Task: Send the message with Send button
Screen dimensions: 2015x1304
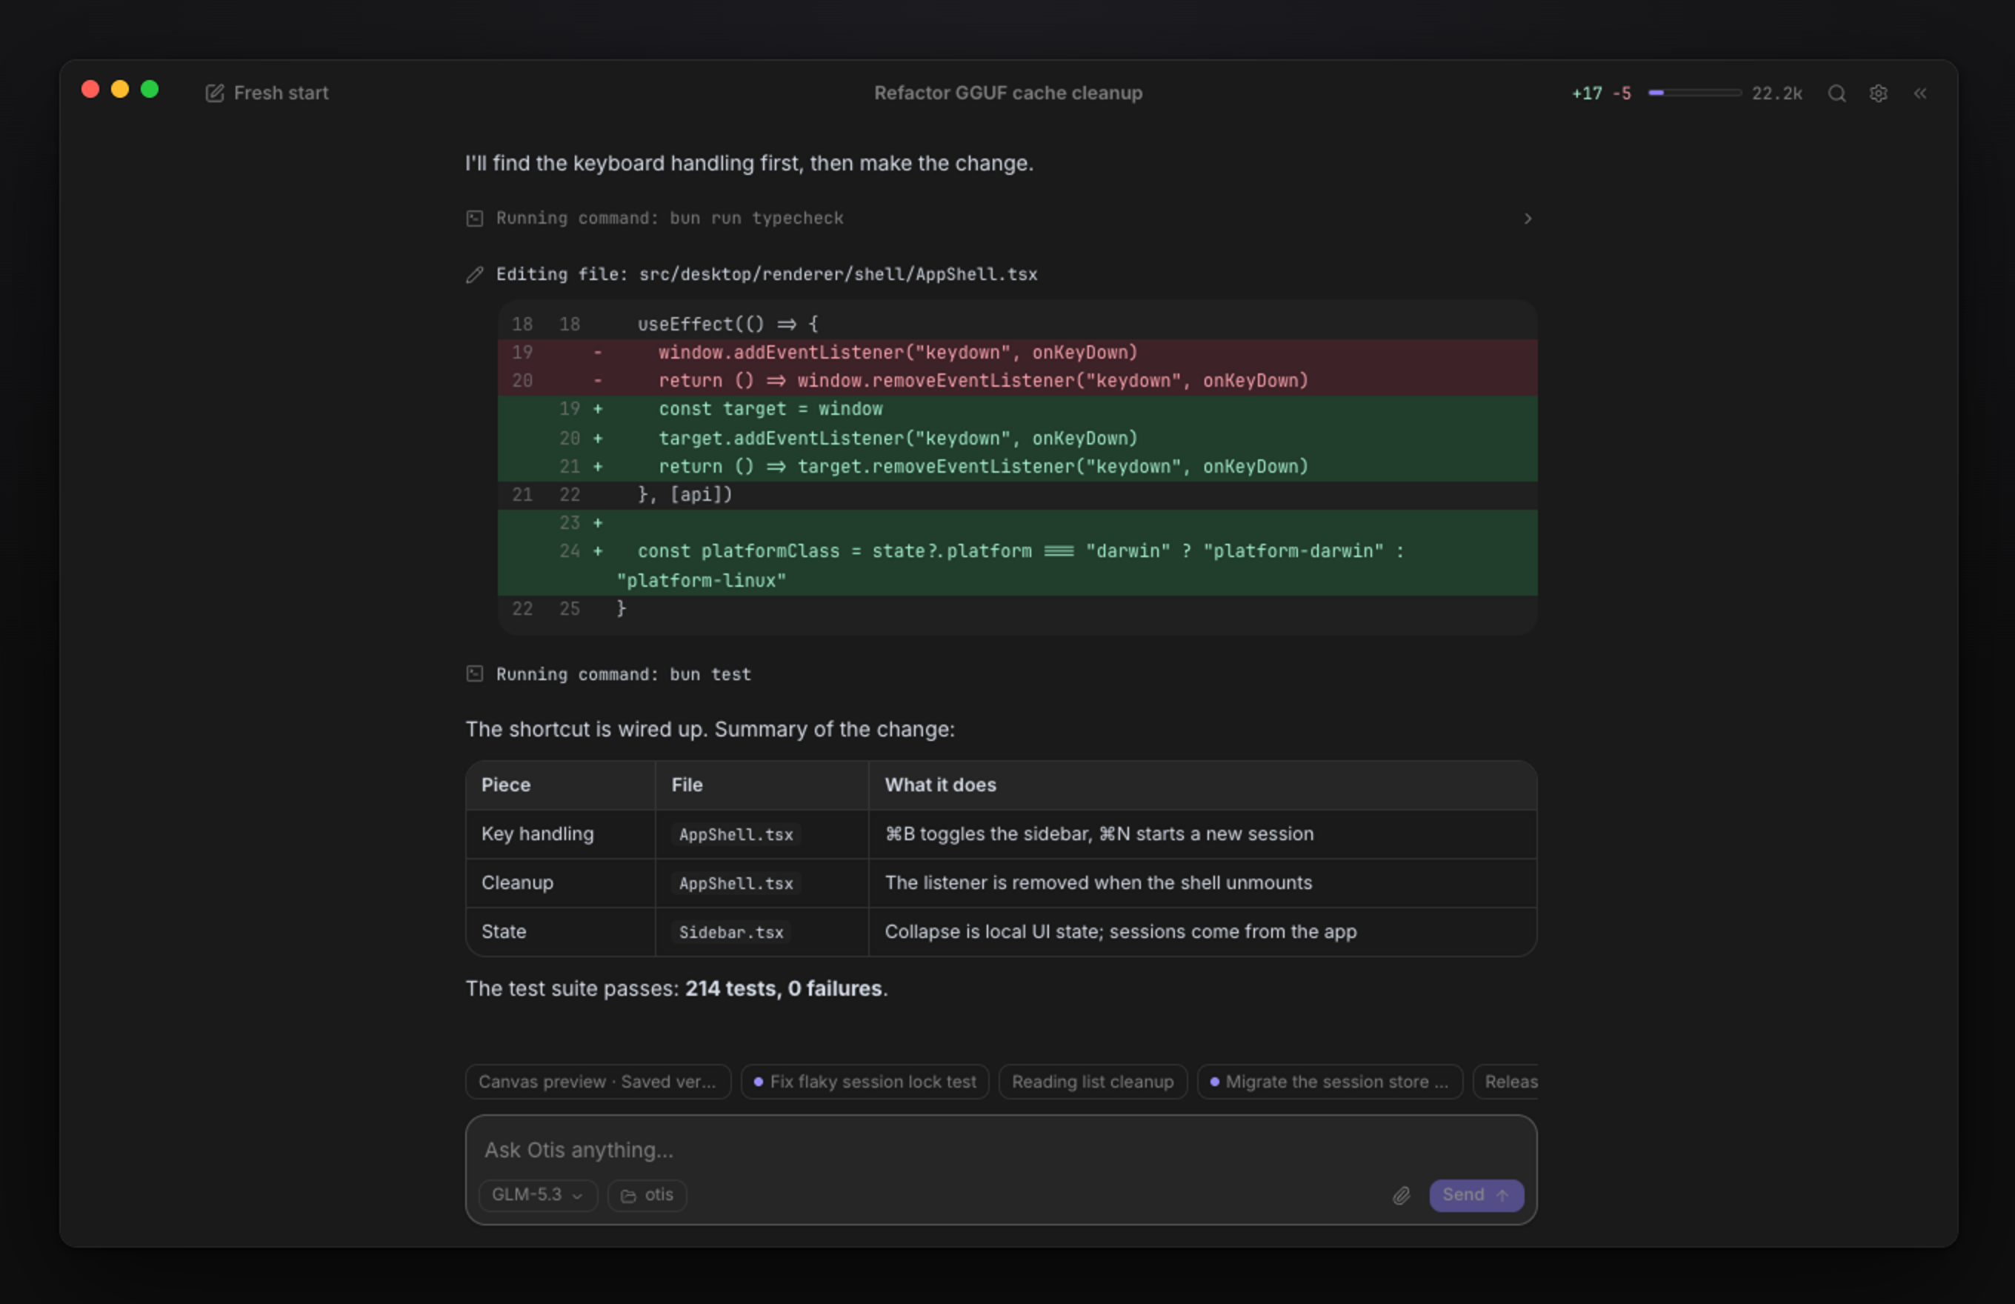Action: (x=1476, y=1195)
